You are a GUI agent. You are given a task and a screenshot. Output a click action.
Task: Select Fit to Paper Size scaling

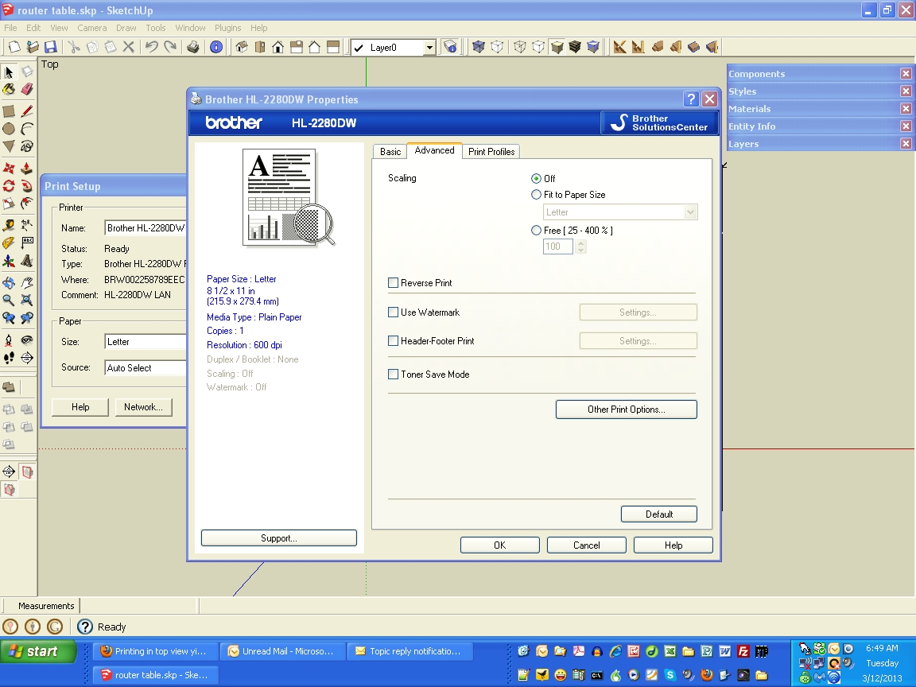pos(537,195)
